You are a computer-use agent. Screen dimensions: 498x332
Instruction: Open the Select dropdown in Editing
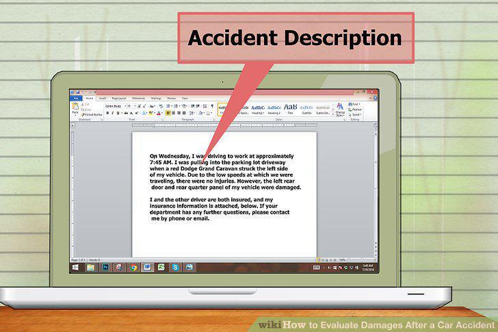355,115
